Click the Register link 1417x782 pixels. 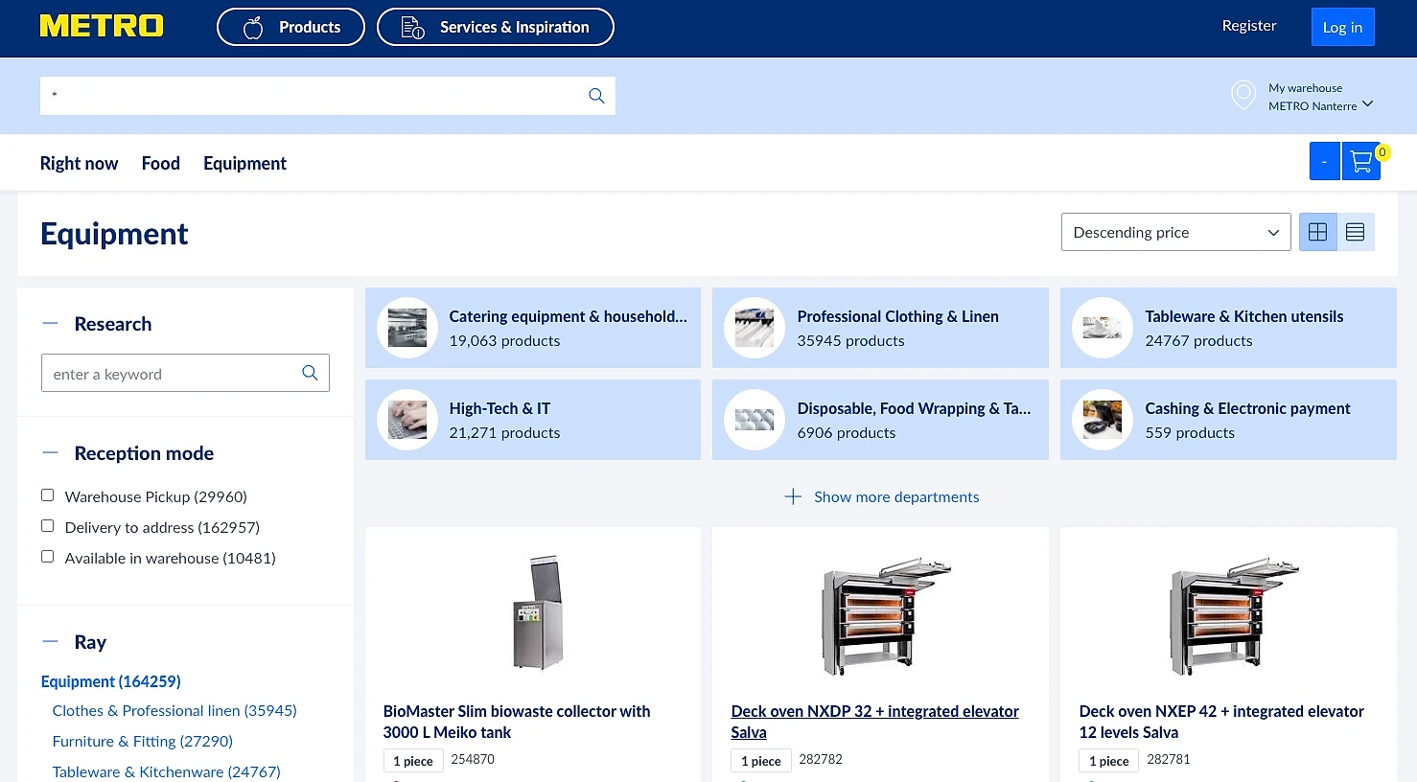coord(1249,26)
